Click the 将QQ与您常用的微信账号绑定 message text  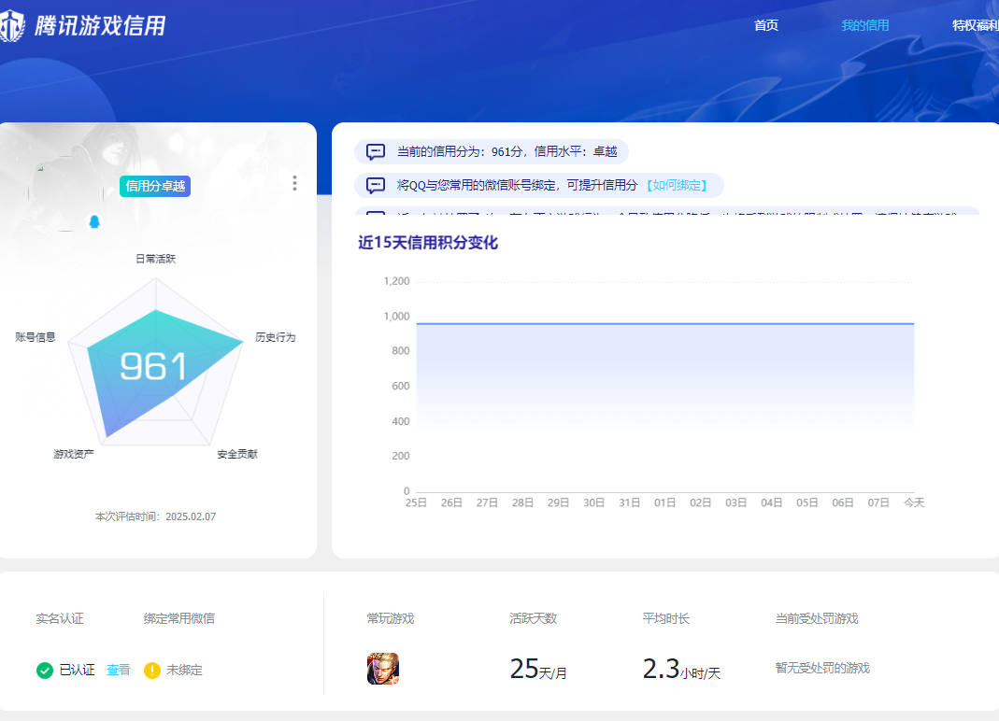click(518, 185)
